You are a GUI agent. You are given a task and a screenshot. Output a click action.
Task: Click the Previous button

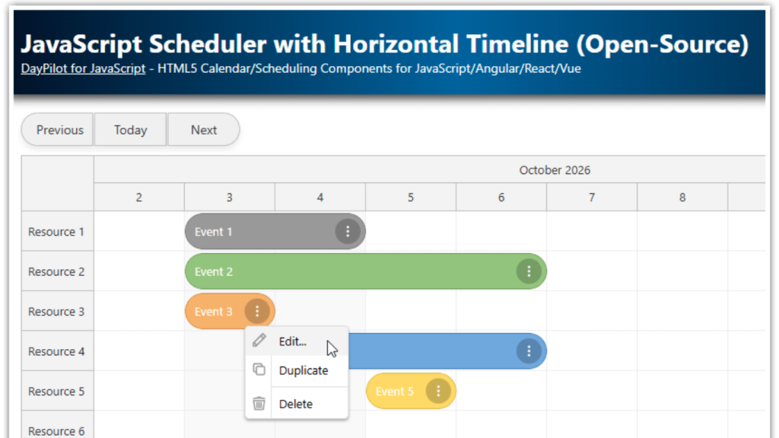pyautogui.click(x=57, y=129)
